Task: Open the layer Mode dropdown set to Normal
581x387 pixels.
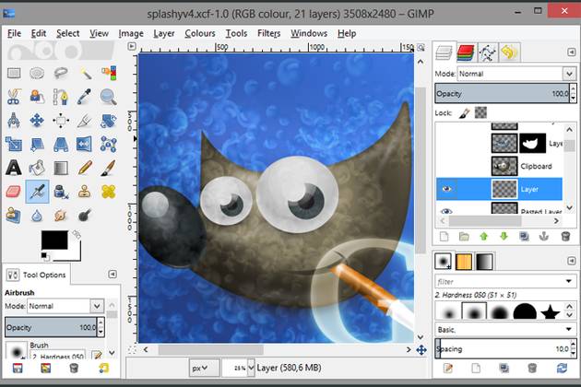Action: 516,74
